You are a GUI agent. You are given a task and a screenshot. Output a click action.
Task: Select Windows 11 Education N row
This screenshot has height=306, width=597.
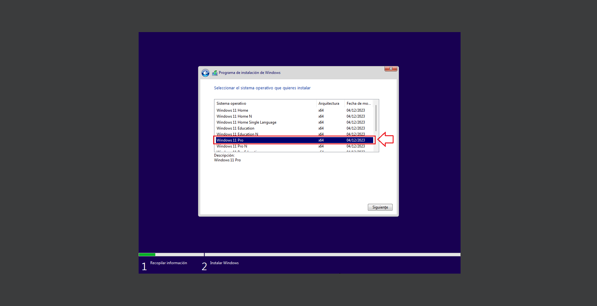(x=294, y=134)
